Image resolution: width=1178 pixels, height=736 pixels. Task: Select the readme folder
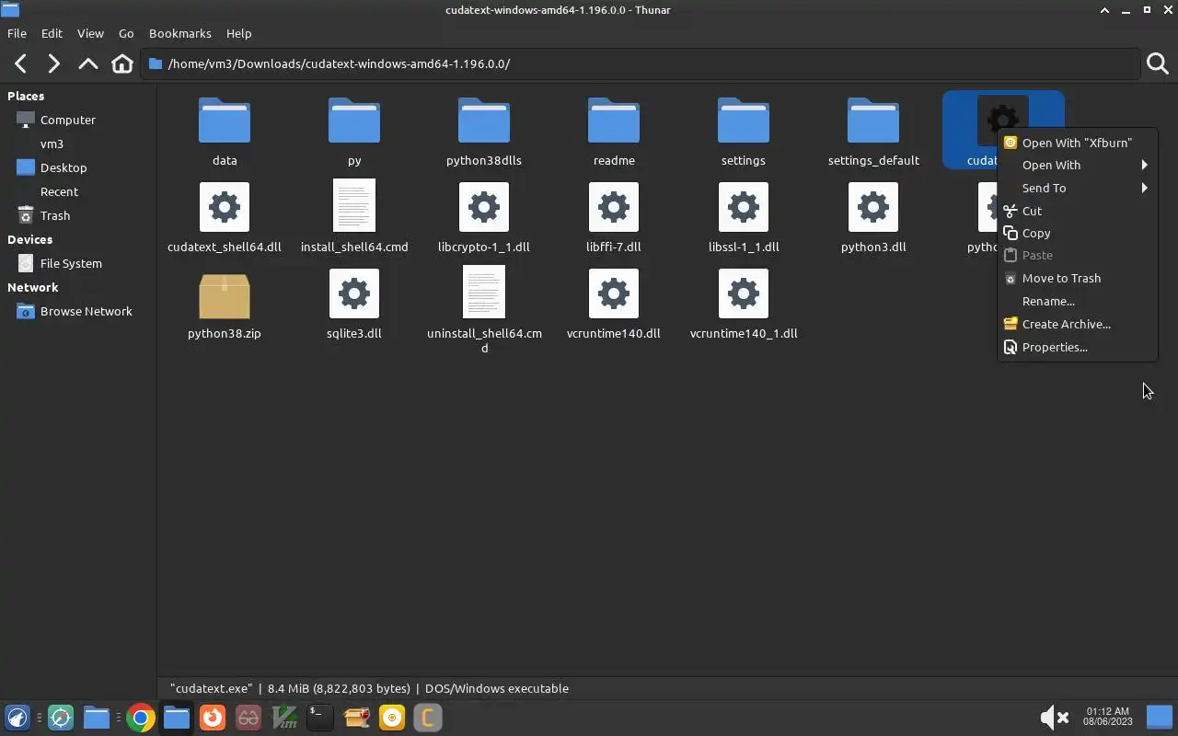(614, 131)
